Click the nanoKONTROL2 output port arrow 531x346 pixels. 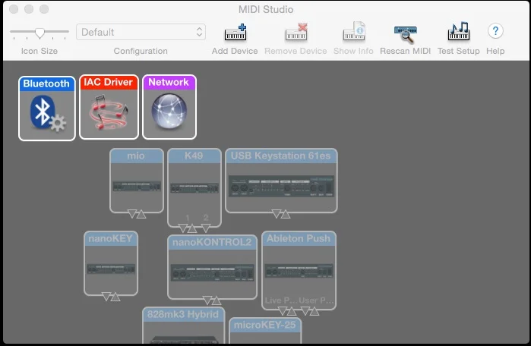207,300
